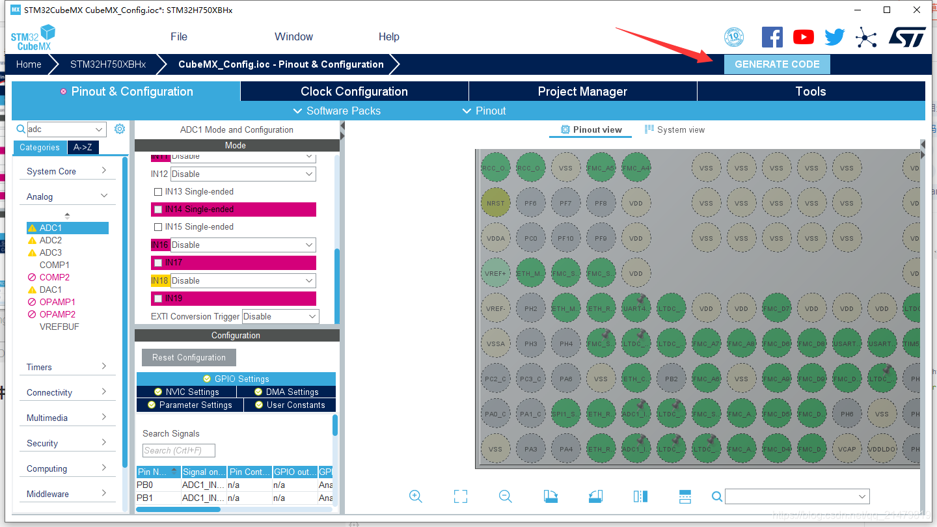Rotate chip counter-clockwise icon

595,496
